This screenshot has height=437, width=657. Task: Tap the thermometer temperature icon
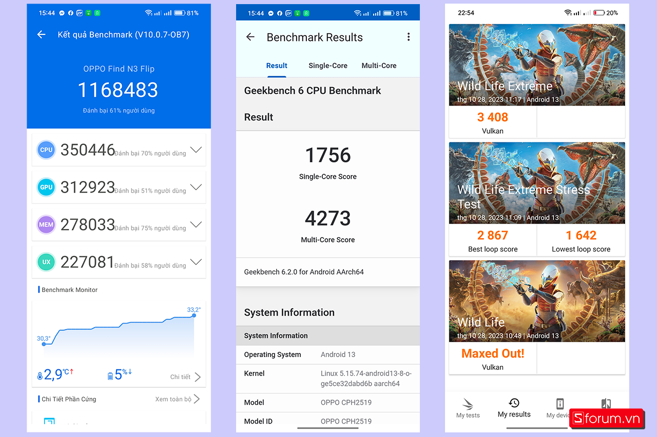40,376
